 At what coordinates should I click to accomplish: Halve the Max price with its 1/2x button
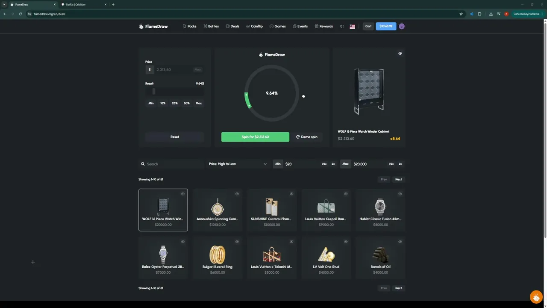pos(391,164)
